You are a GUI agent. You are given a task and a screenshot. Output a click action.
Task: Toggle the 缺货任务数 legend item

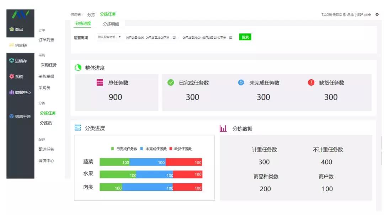pos(185,149)
